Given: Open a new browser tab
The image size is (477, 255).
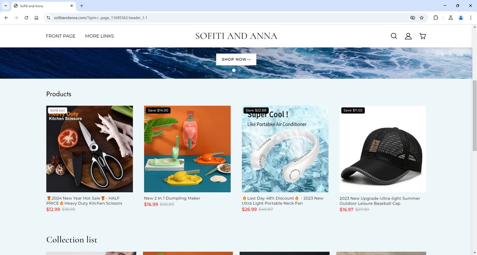Looking at the screenshot, I should coord(81,6).
